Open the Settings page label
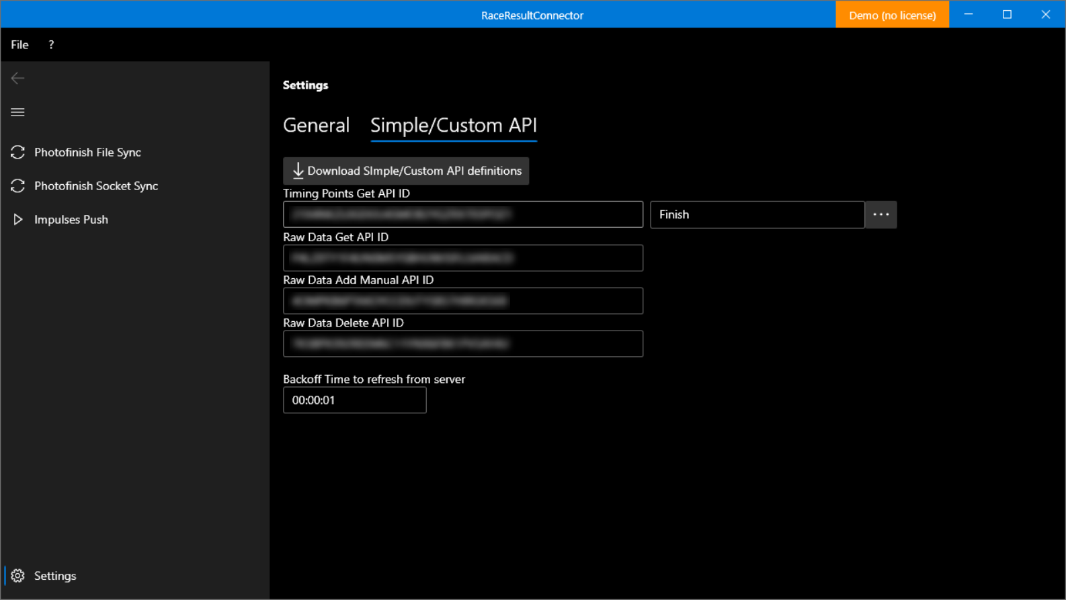Screen dimensions: 1066x600 (x=55, y=576)
